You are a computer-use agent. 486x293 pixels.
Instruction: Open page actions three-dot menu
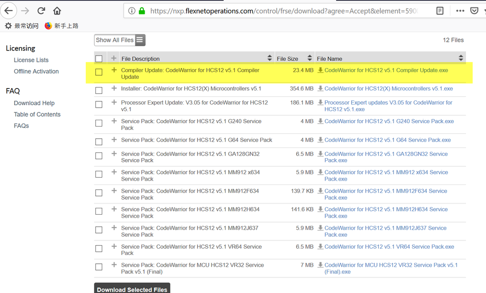click(460, 11)
